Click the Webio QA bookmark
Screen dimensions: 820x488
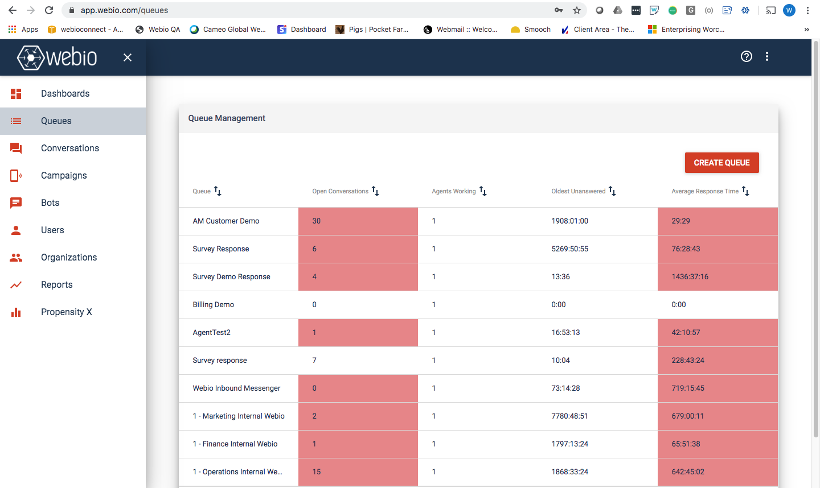158,30
